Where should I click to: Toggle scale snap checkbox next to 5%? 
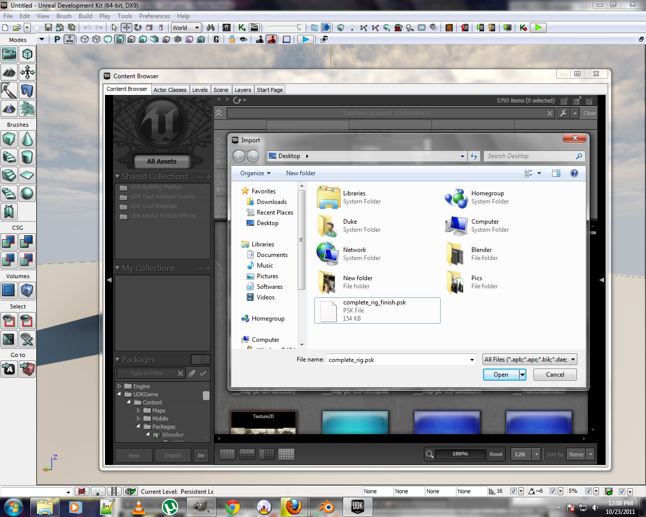click(588, 491)
